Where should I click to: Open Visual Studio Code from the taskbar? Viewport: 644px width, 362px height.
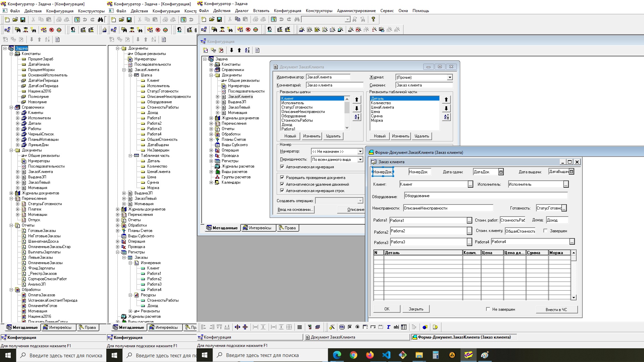click(x=386, y=355)
